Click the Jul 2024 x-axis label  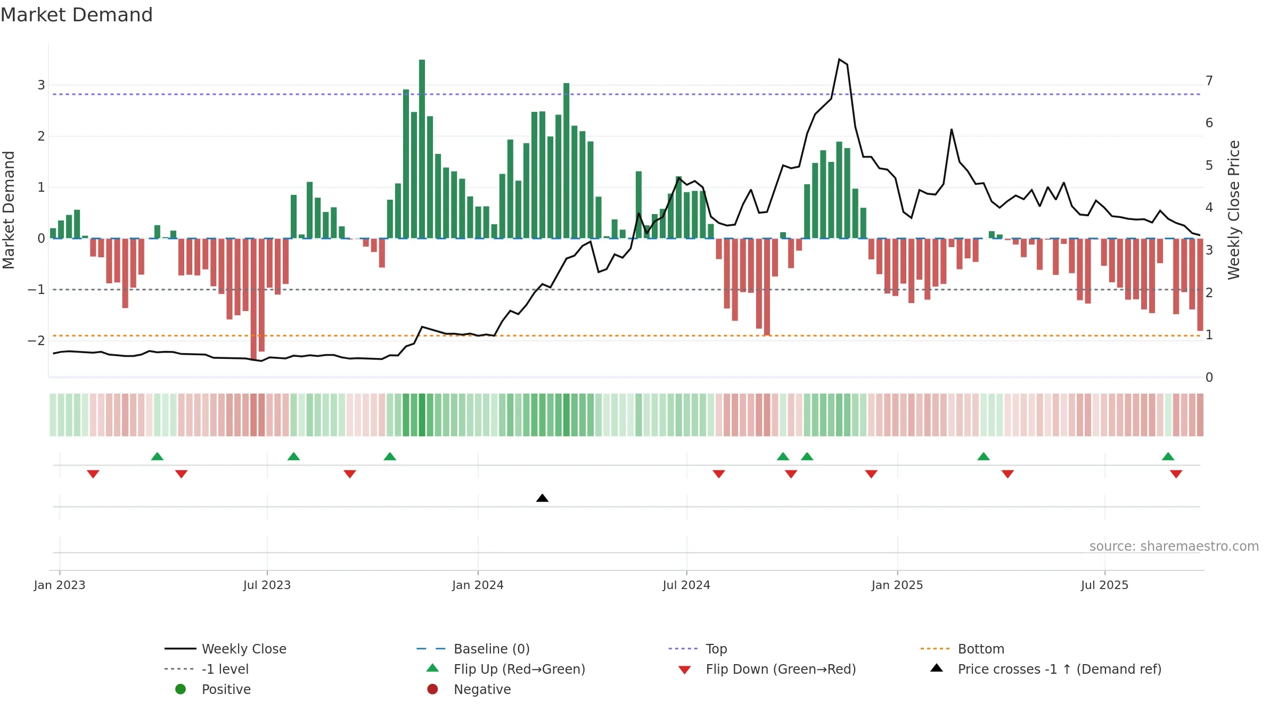click(x=686, y=585)
